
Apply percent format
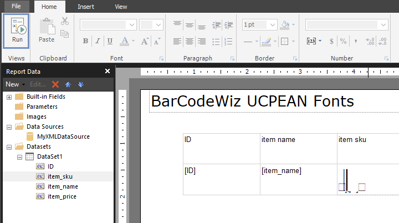click(x=343, y=41)
